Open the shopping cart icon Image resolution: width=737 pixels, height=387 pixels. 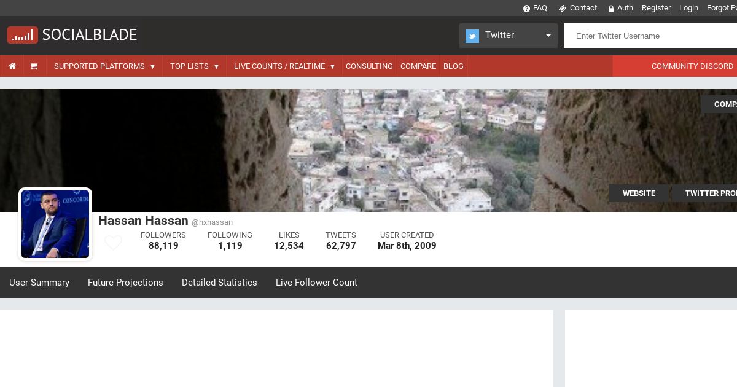point(34,66)
